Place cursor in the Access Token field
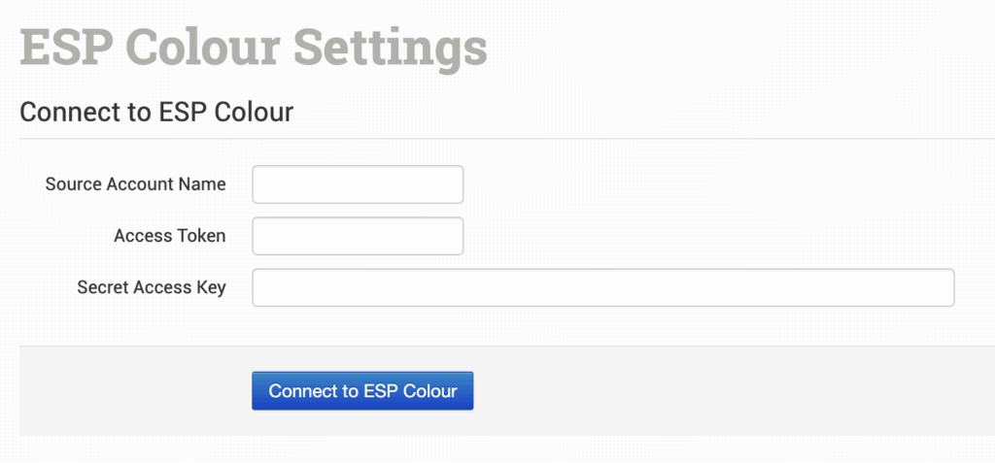995x463 pixels. pyautogui.click(x=358, y=236)
